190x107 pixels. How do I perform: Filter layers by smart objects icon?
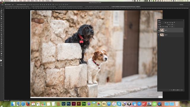pos(172,23)
